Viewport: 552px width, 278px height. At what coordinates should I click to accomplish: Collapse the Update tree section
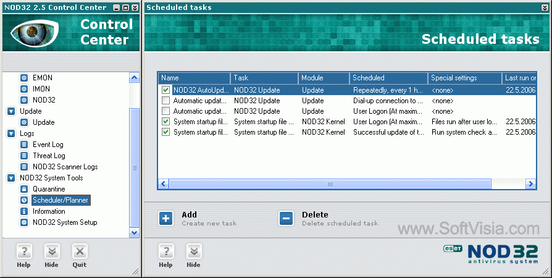click(11, 111)
